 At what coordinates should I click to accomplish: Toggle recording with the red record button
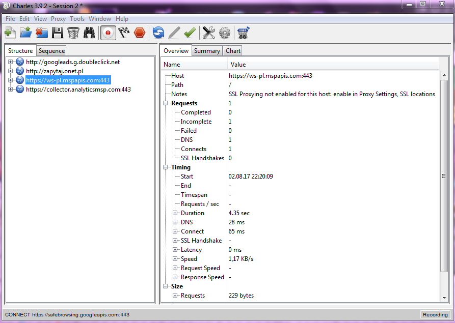108,33
